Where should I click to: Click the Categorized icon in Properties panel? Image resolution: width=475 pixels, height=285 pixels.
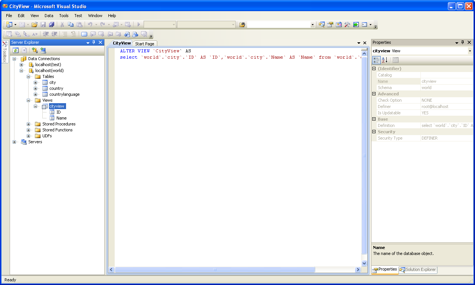(376, 60)
